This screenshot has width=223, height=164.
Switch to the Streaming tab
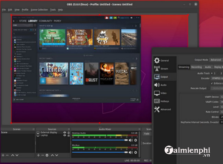pos(184,67)
